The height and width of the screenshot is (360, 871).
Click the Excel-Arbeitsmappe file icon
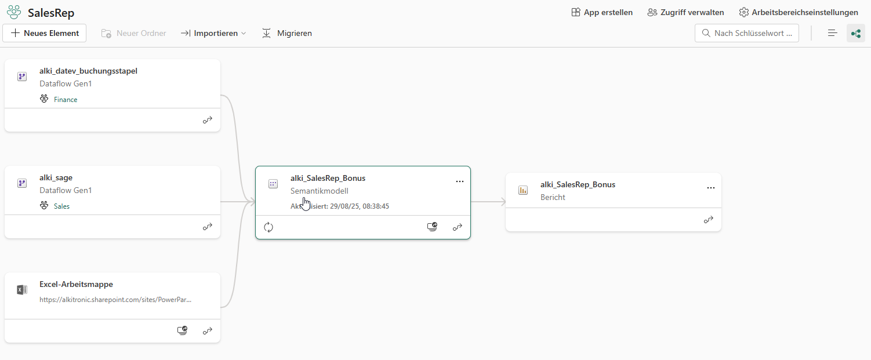tap(22, 290)
